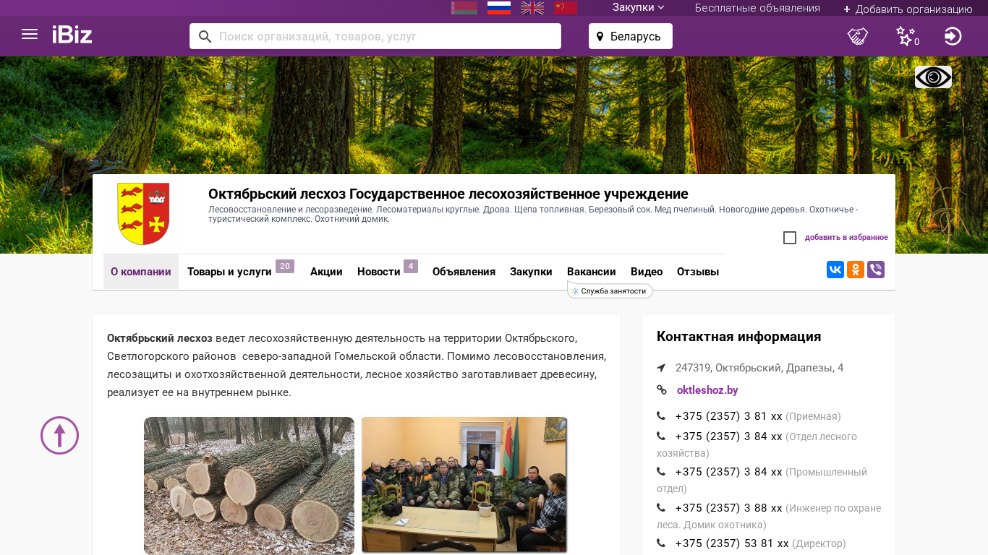This screenshot has height=555, width=988.
Task: Reveal the Приемная phone number
Action: (728, 416)
